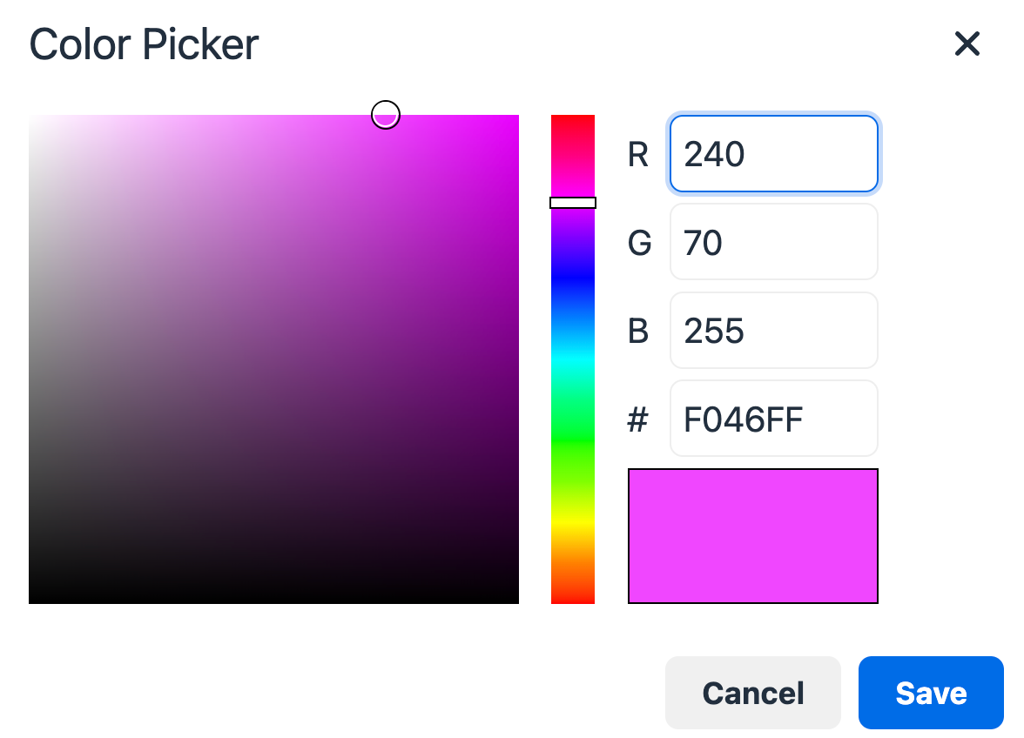1024x738 pixels.
Task: Save the selected color
Action: (931, 693)
